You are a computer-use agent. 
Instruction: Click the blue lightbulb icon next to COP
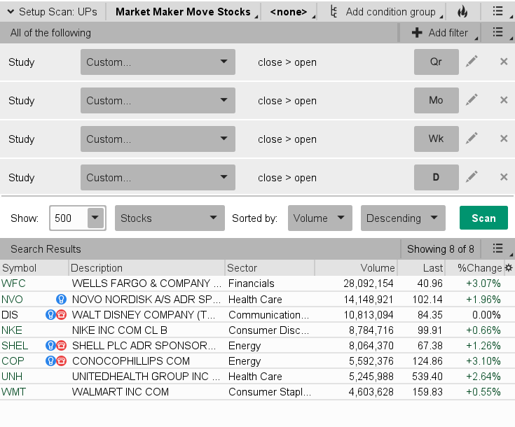coord(50,360)
